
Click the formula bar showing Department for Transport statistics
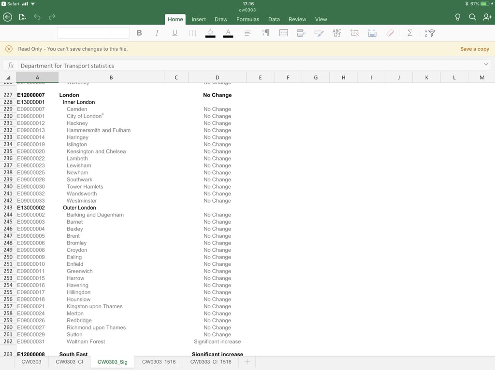(249, 66)
